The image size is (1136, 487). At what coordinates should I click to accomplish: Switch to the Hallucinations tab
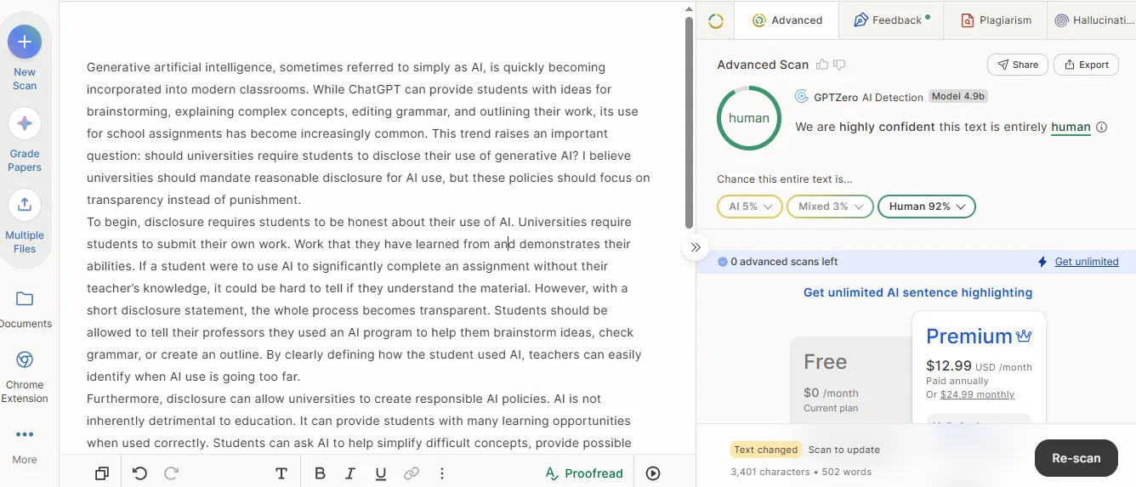(1092, 20)
